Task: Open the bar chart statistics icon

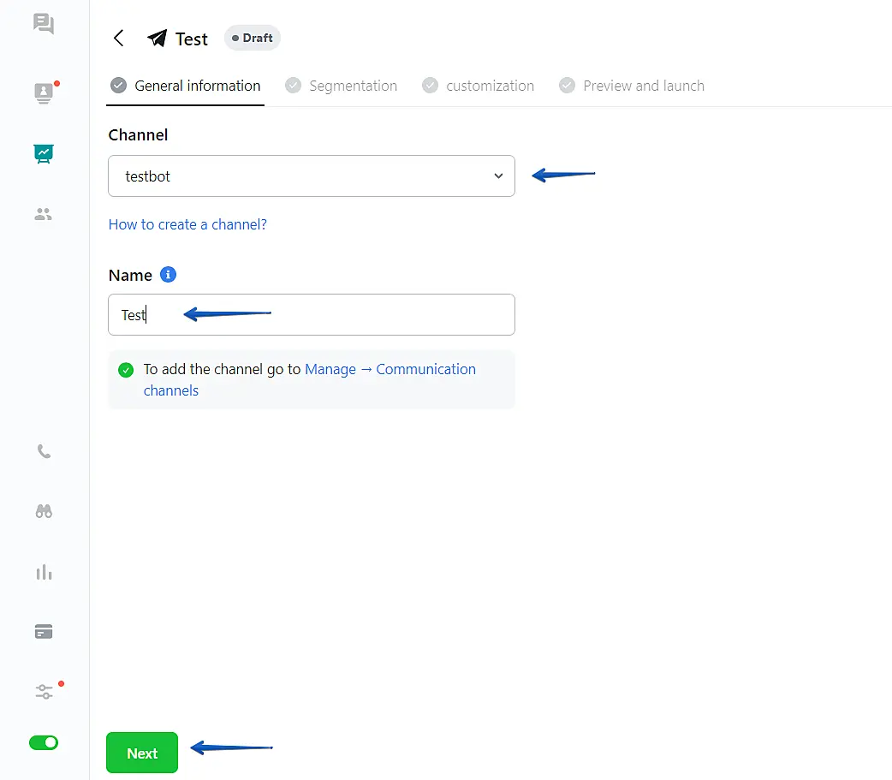Action: click(x=44, y=572)
